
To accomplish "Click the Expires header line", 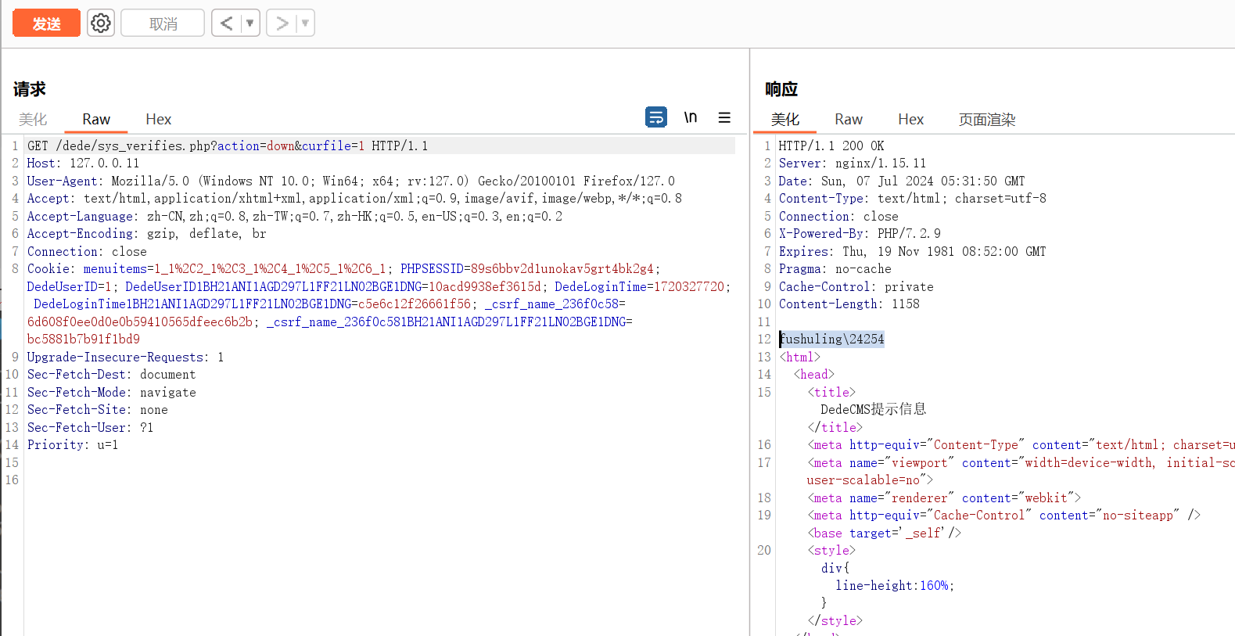I will (x=912, y=251).
